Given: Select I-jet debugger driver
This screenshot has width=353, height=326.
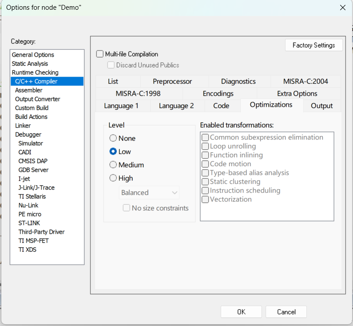Looking at the screenshot, I should point(47,179).
